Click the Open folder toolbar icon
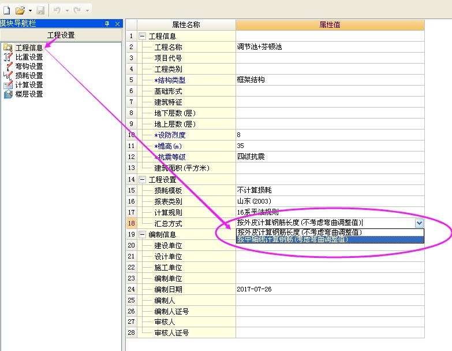The width and height of the screenshot is (452, 351). click(x=20, y=10)
